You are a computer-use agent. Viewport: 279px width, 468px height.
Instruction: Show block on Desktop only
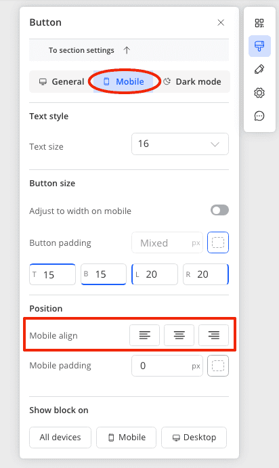(194, 438)
